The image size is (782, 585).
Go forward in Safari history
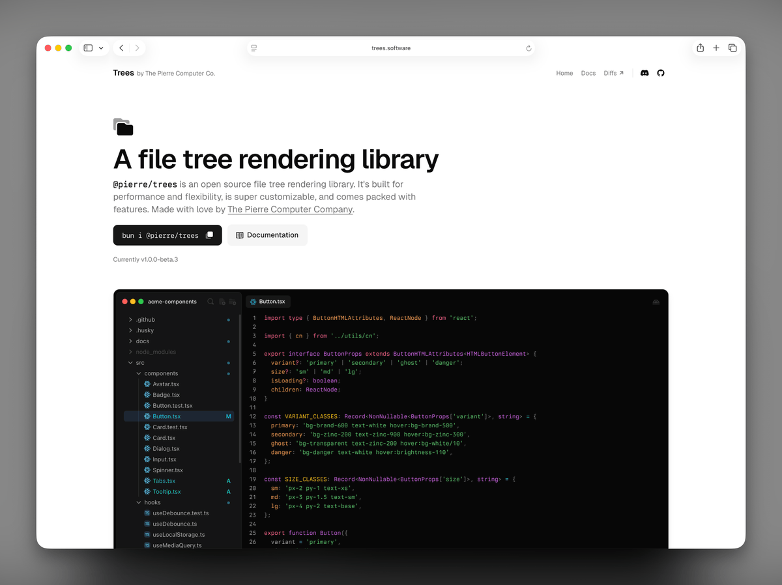pos(137,48)
